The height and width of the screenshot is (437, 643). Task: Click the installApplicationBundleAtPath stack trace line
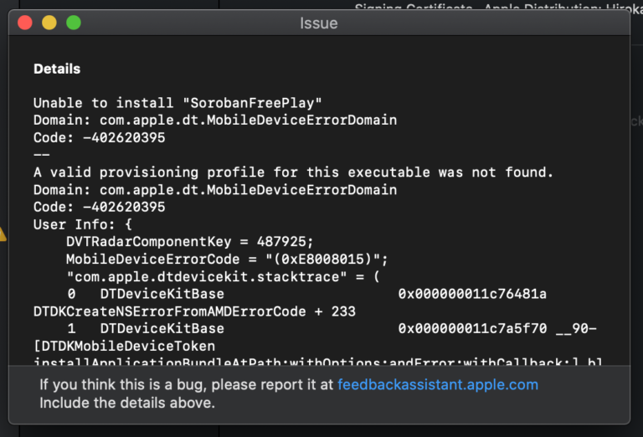click(318, 363)
